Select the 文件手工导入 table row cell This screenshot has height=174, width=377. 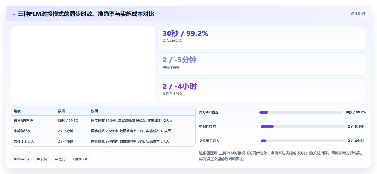[24, 141]
